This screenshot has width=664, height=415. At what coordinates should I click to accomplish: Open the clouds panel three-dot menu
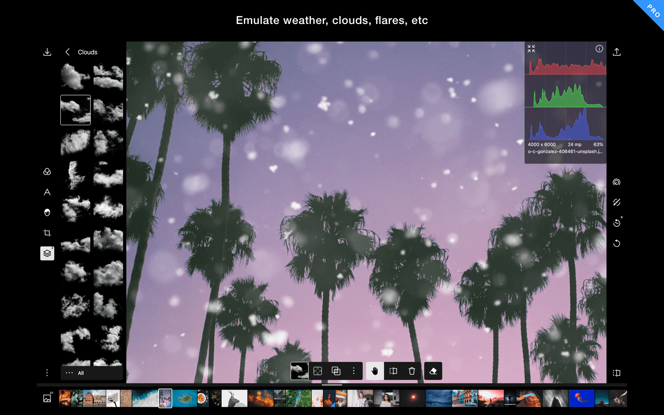click(47, 373)
